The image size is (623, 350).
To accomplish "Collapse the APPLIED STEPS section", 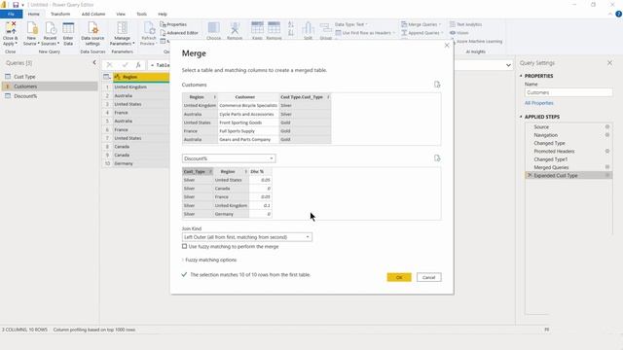I will [521, 117].
